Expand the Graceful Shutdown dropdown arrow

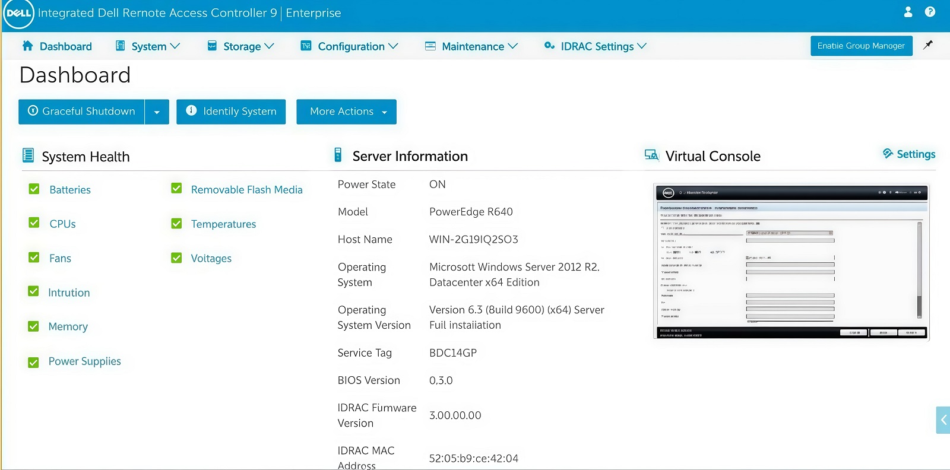coord(157,112)
